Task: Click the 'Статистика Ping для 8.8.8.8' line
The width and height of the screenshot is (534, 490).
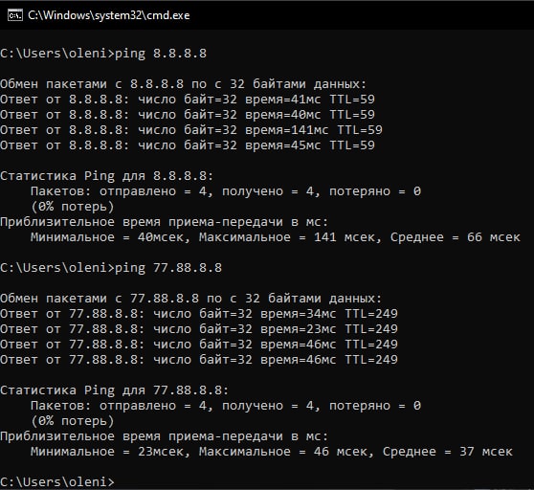Action: [106, 176]
